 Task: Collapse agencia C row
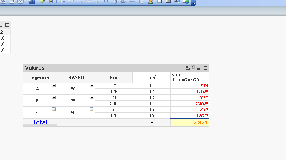pos(54,109)
